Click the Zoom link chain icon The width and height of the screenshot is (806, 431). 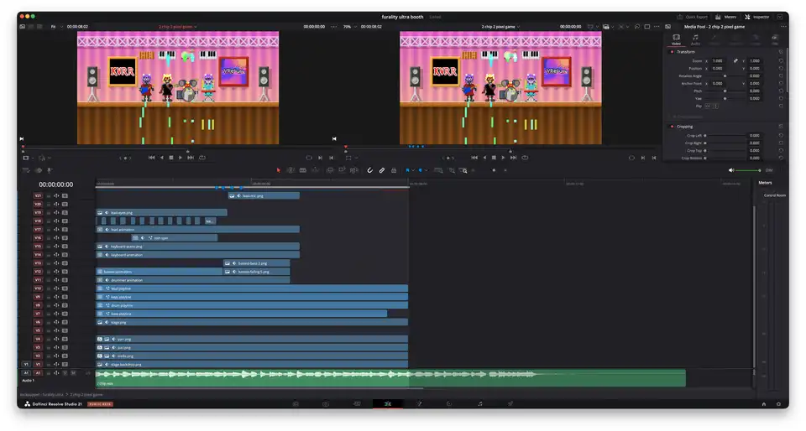(735, 60)
